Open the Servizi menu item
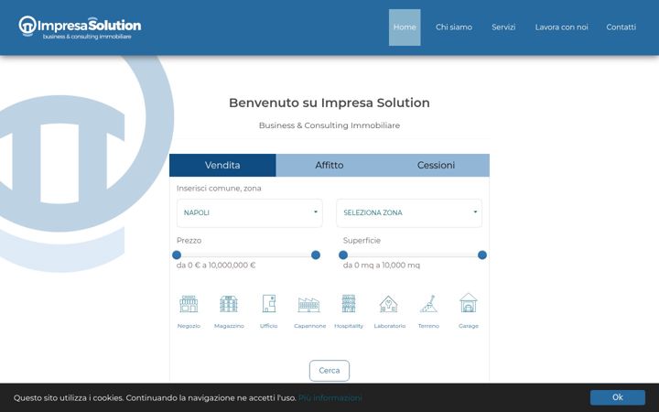Screen dimensions: 659x412 (503, 27)
